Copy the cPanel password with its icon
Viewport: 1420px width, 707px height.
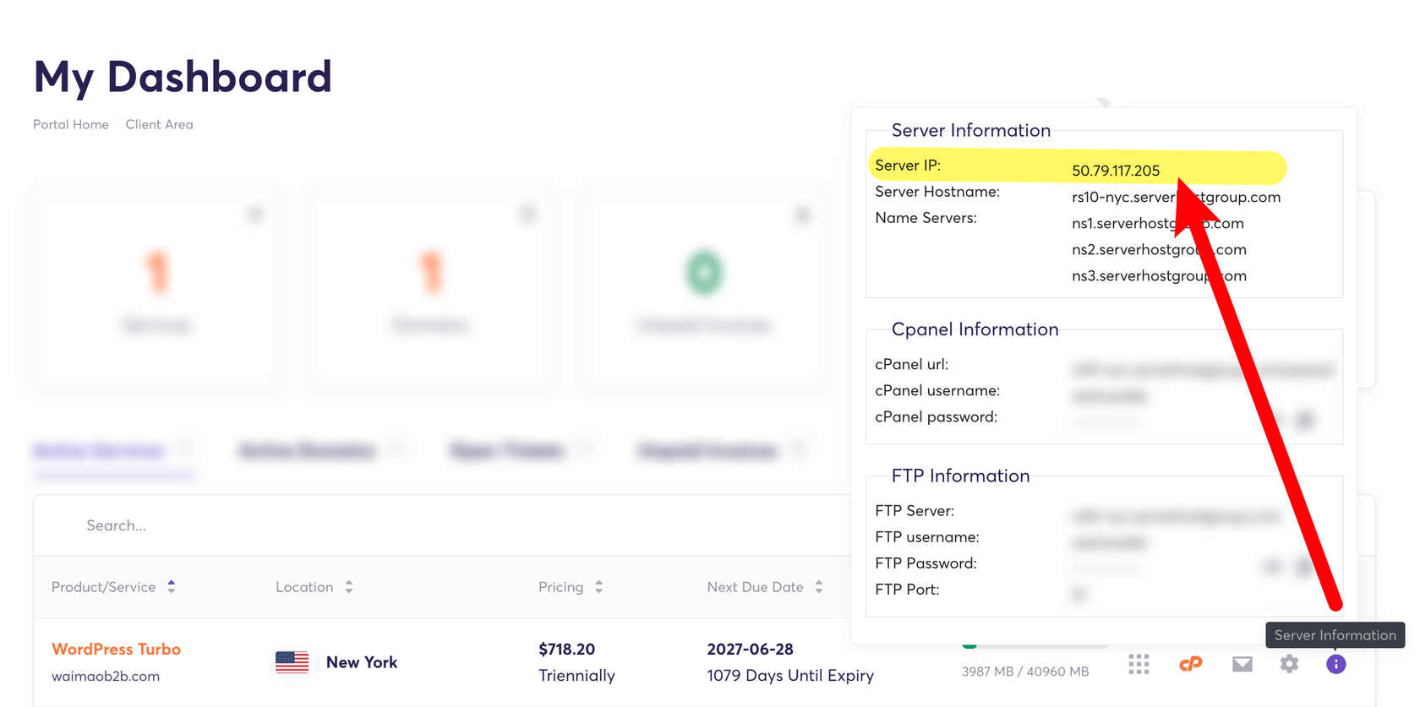[x=1305, y=420]
